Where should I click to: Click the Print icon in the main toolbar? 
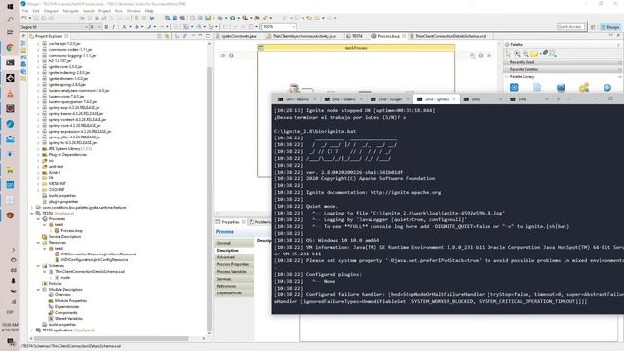[51, 18]
